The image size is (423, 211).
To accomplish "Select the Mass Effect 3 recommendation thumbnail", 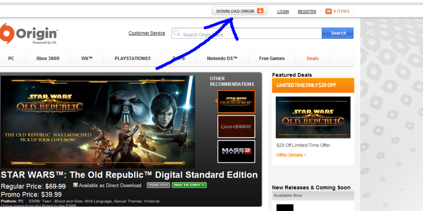I will (236, 152).
